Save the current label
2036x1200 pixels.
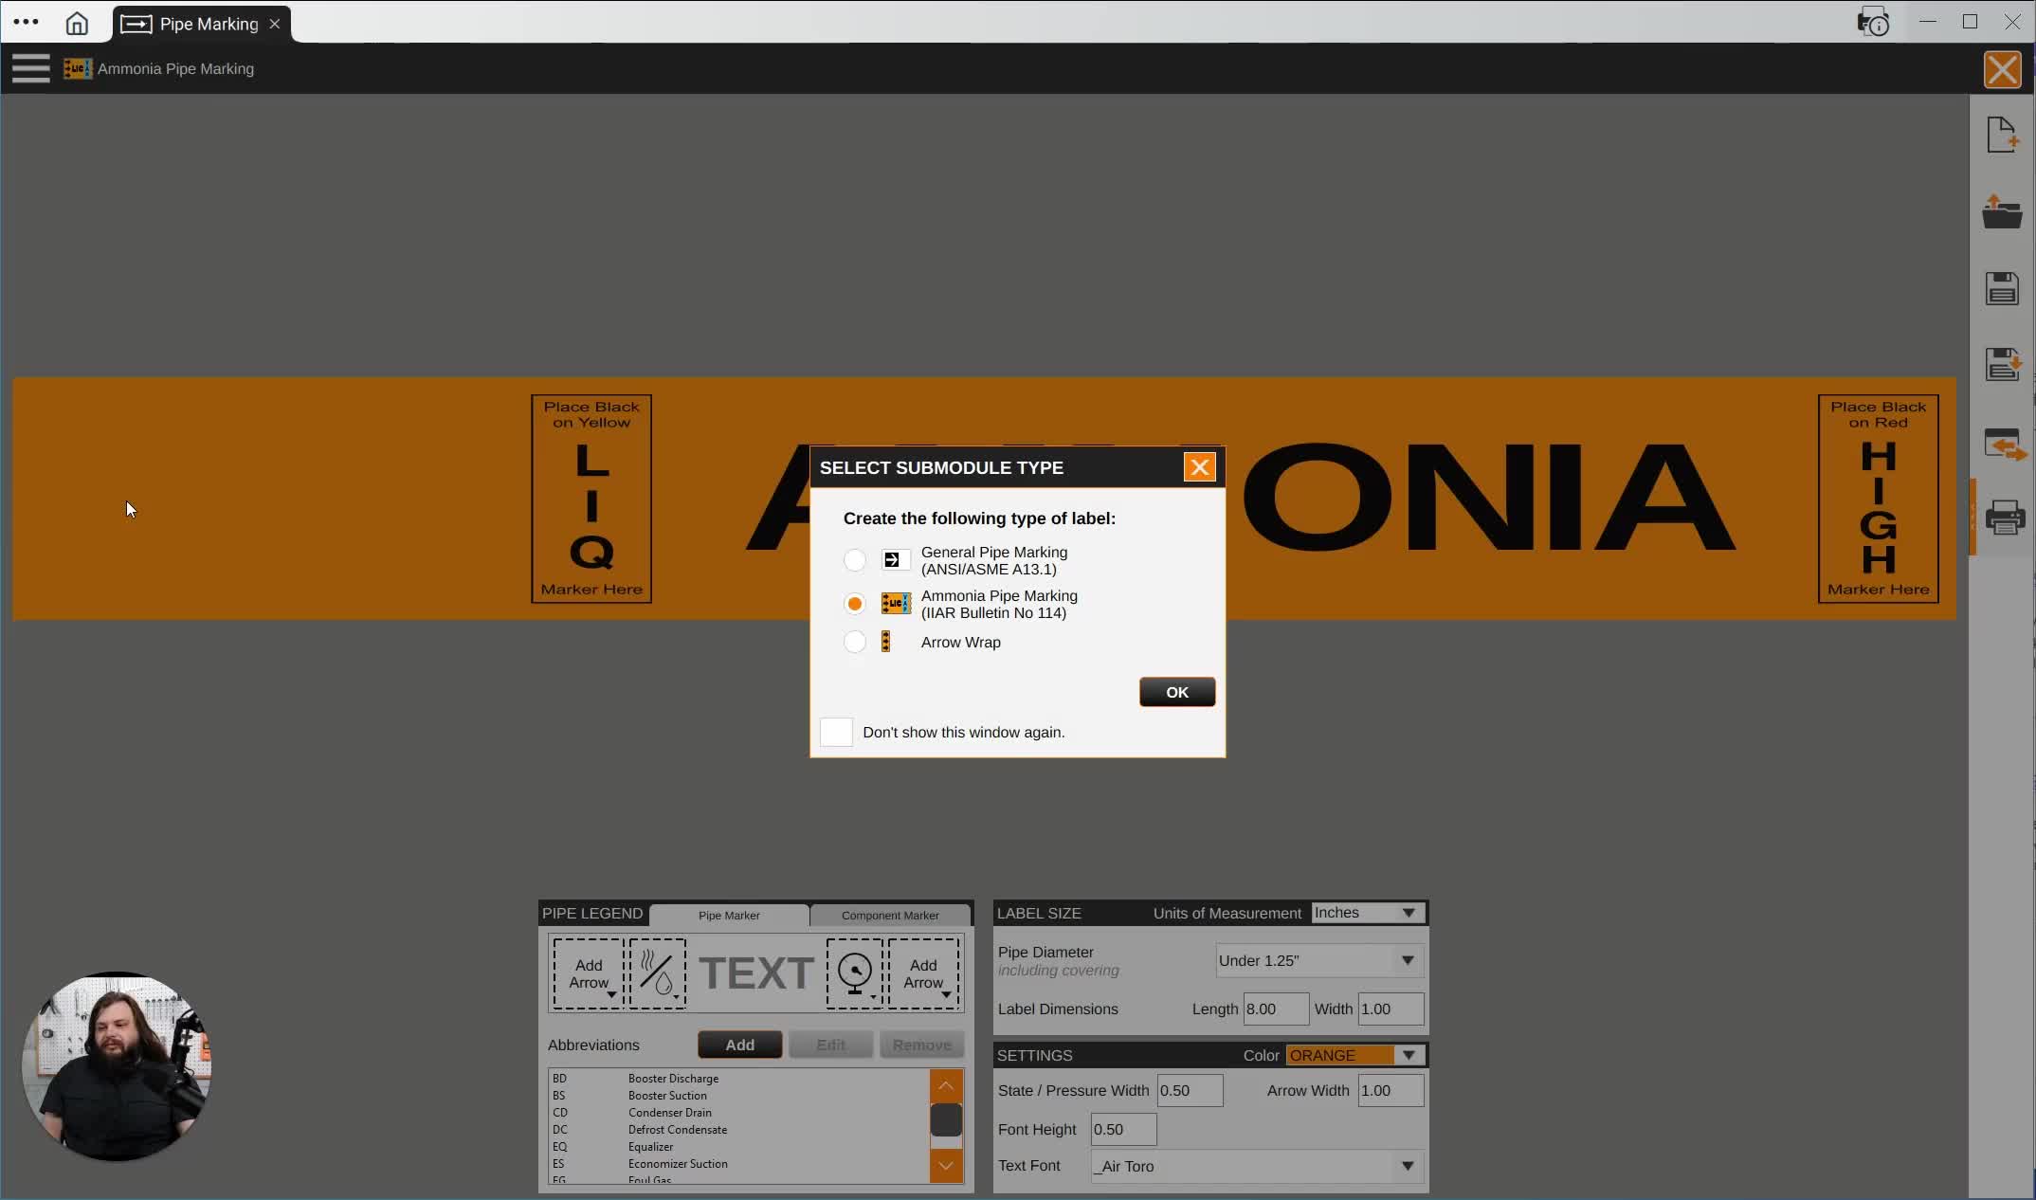click(2002, 288)
